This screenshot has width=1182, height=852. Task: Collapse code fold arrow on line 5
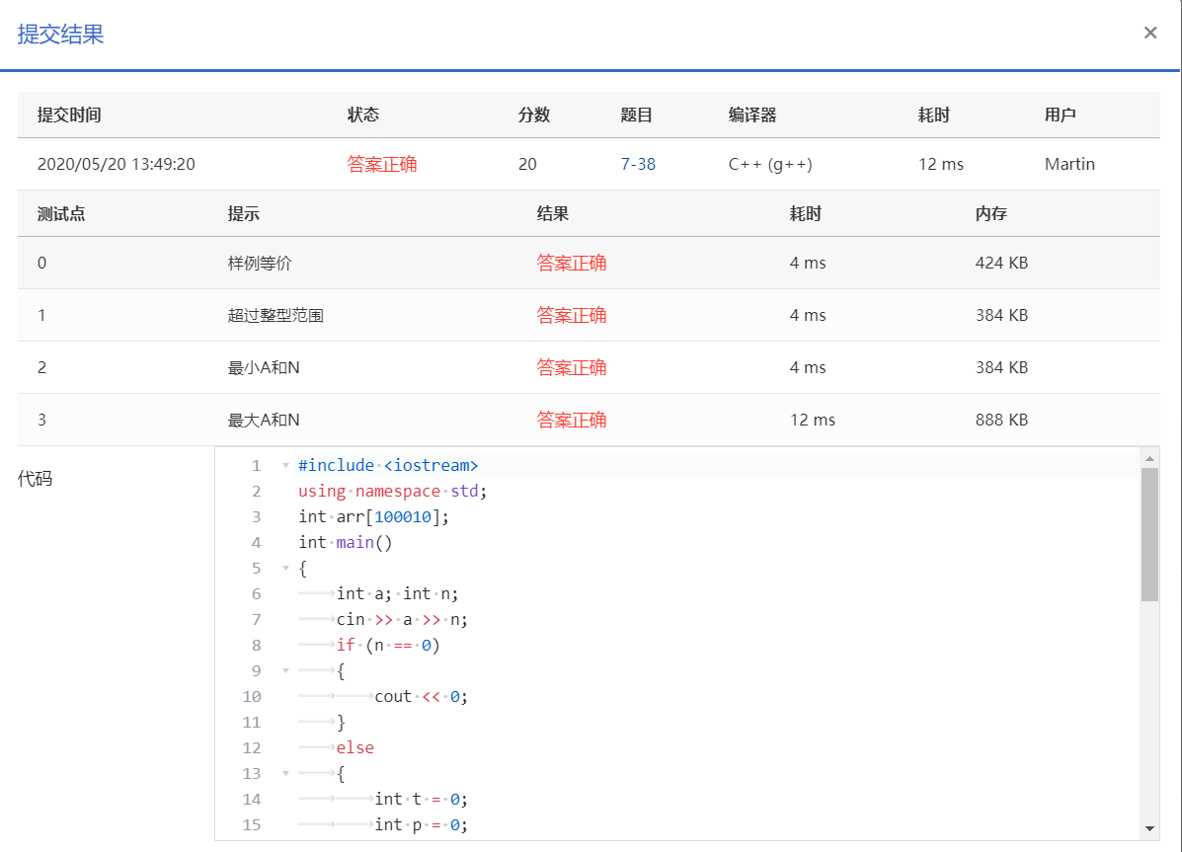point(285,568)
